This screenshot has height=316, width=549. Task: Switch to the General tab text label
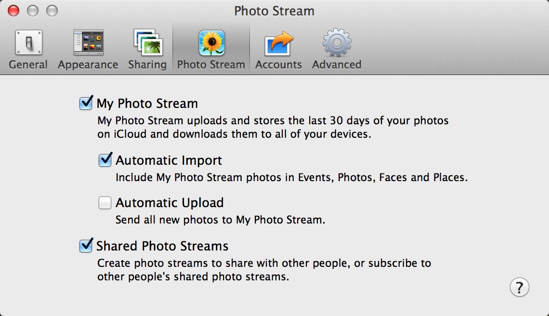pyautogui.click(x=28, y=65)
